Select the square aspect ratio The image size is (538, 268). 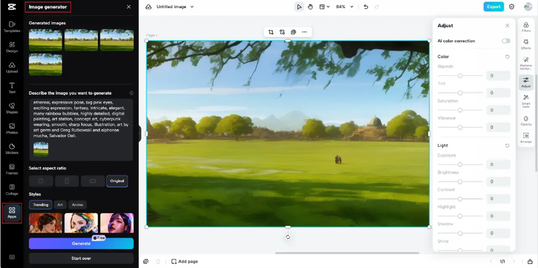point(41,181)
